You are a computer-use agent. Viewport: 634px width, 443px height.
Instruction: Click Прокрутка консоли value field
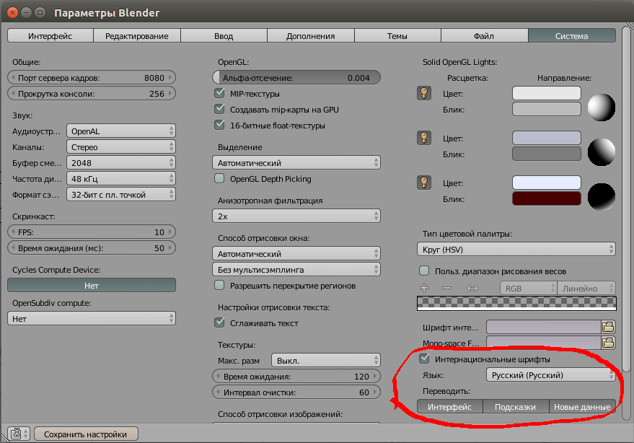tap(92, 93)
